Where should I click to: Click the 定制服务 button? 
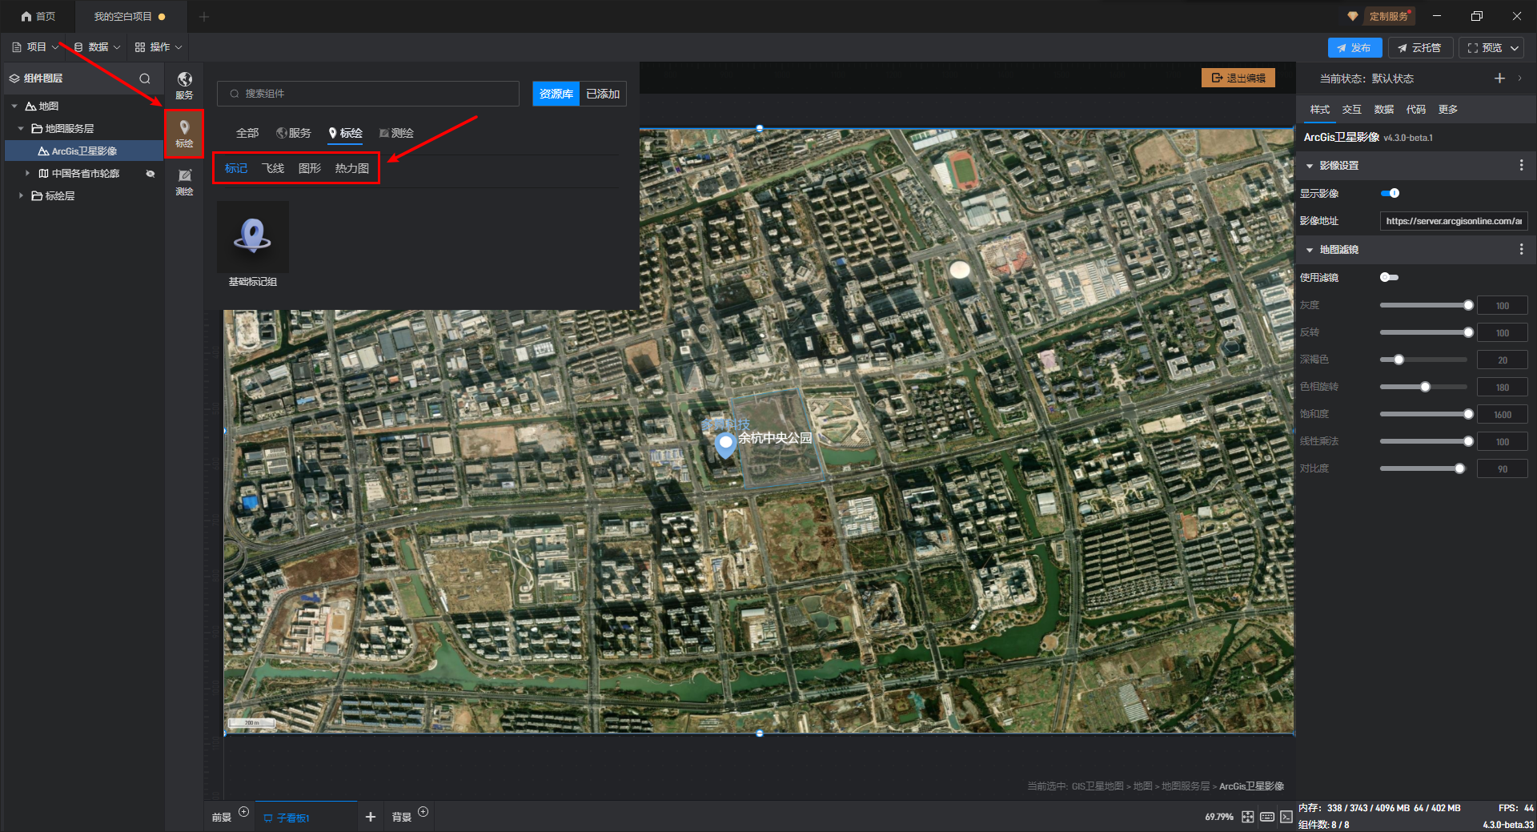(1389, 16)
